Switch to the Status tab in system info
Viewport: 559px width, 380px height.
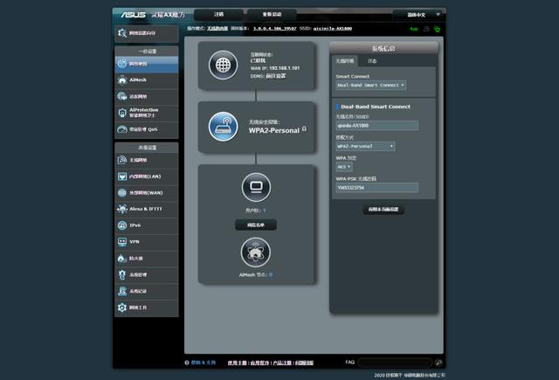tap(372, 61)
